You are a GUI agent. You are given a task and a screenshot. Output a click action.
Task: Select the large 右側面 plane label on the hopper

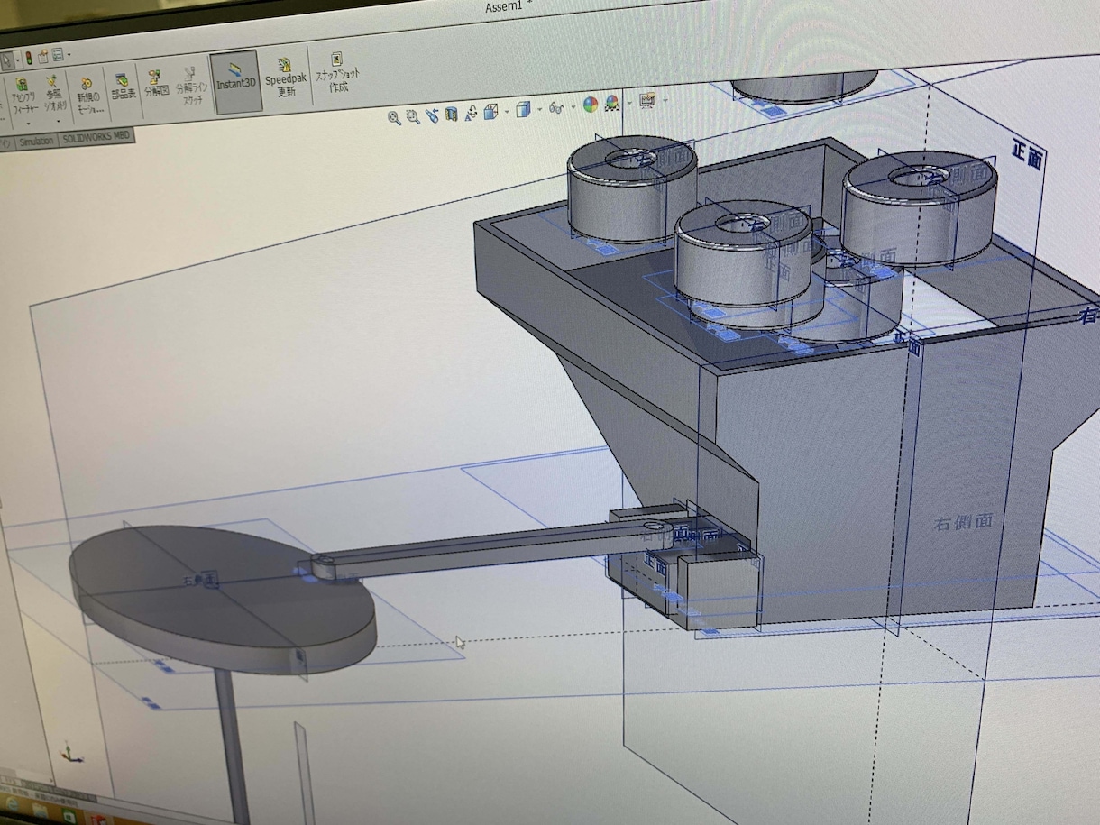[x=963, y=521]
